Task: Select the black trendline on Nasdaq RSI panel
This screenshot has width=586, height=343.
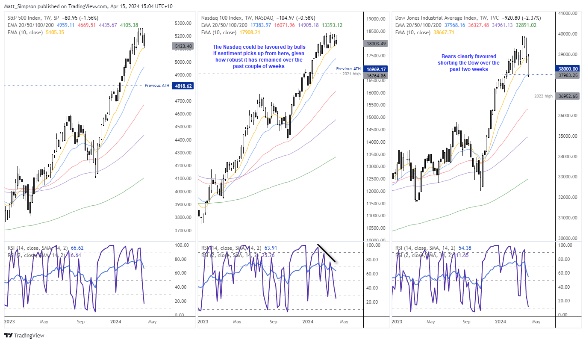Action: tap(327, 253)
